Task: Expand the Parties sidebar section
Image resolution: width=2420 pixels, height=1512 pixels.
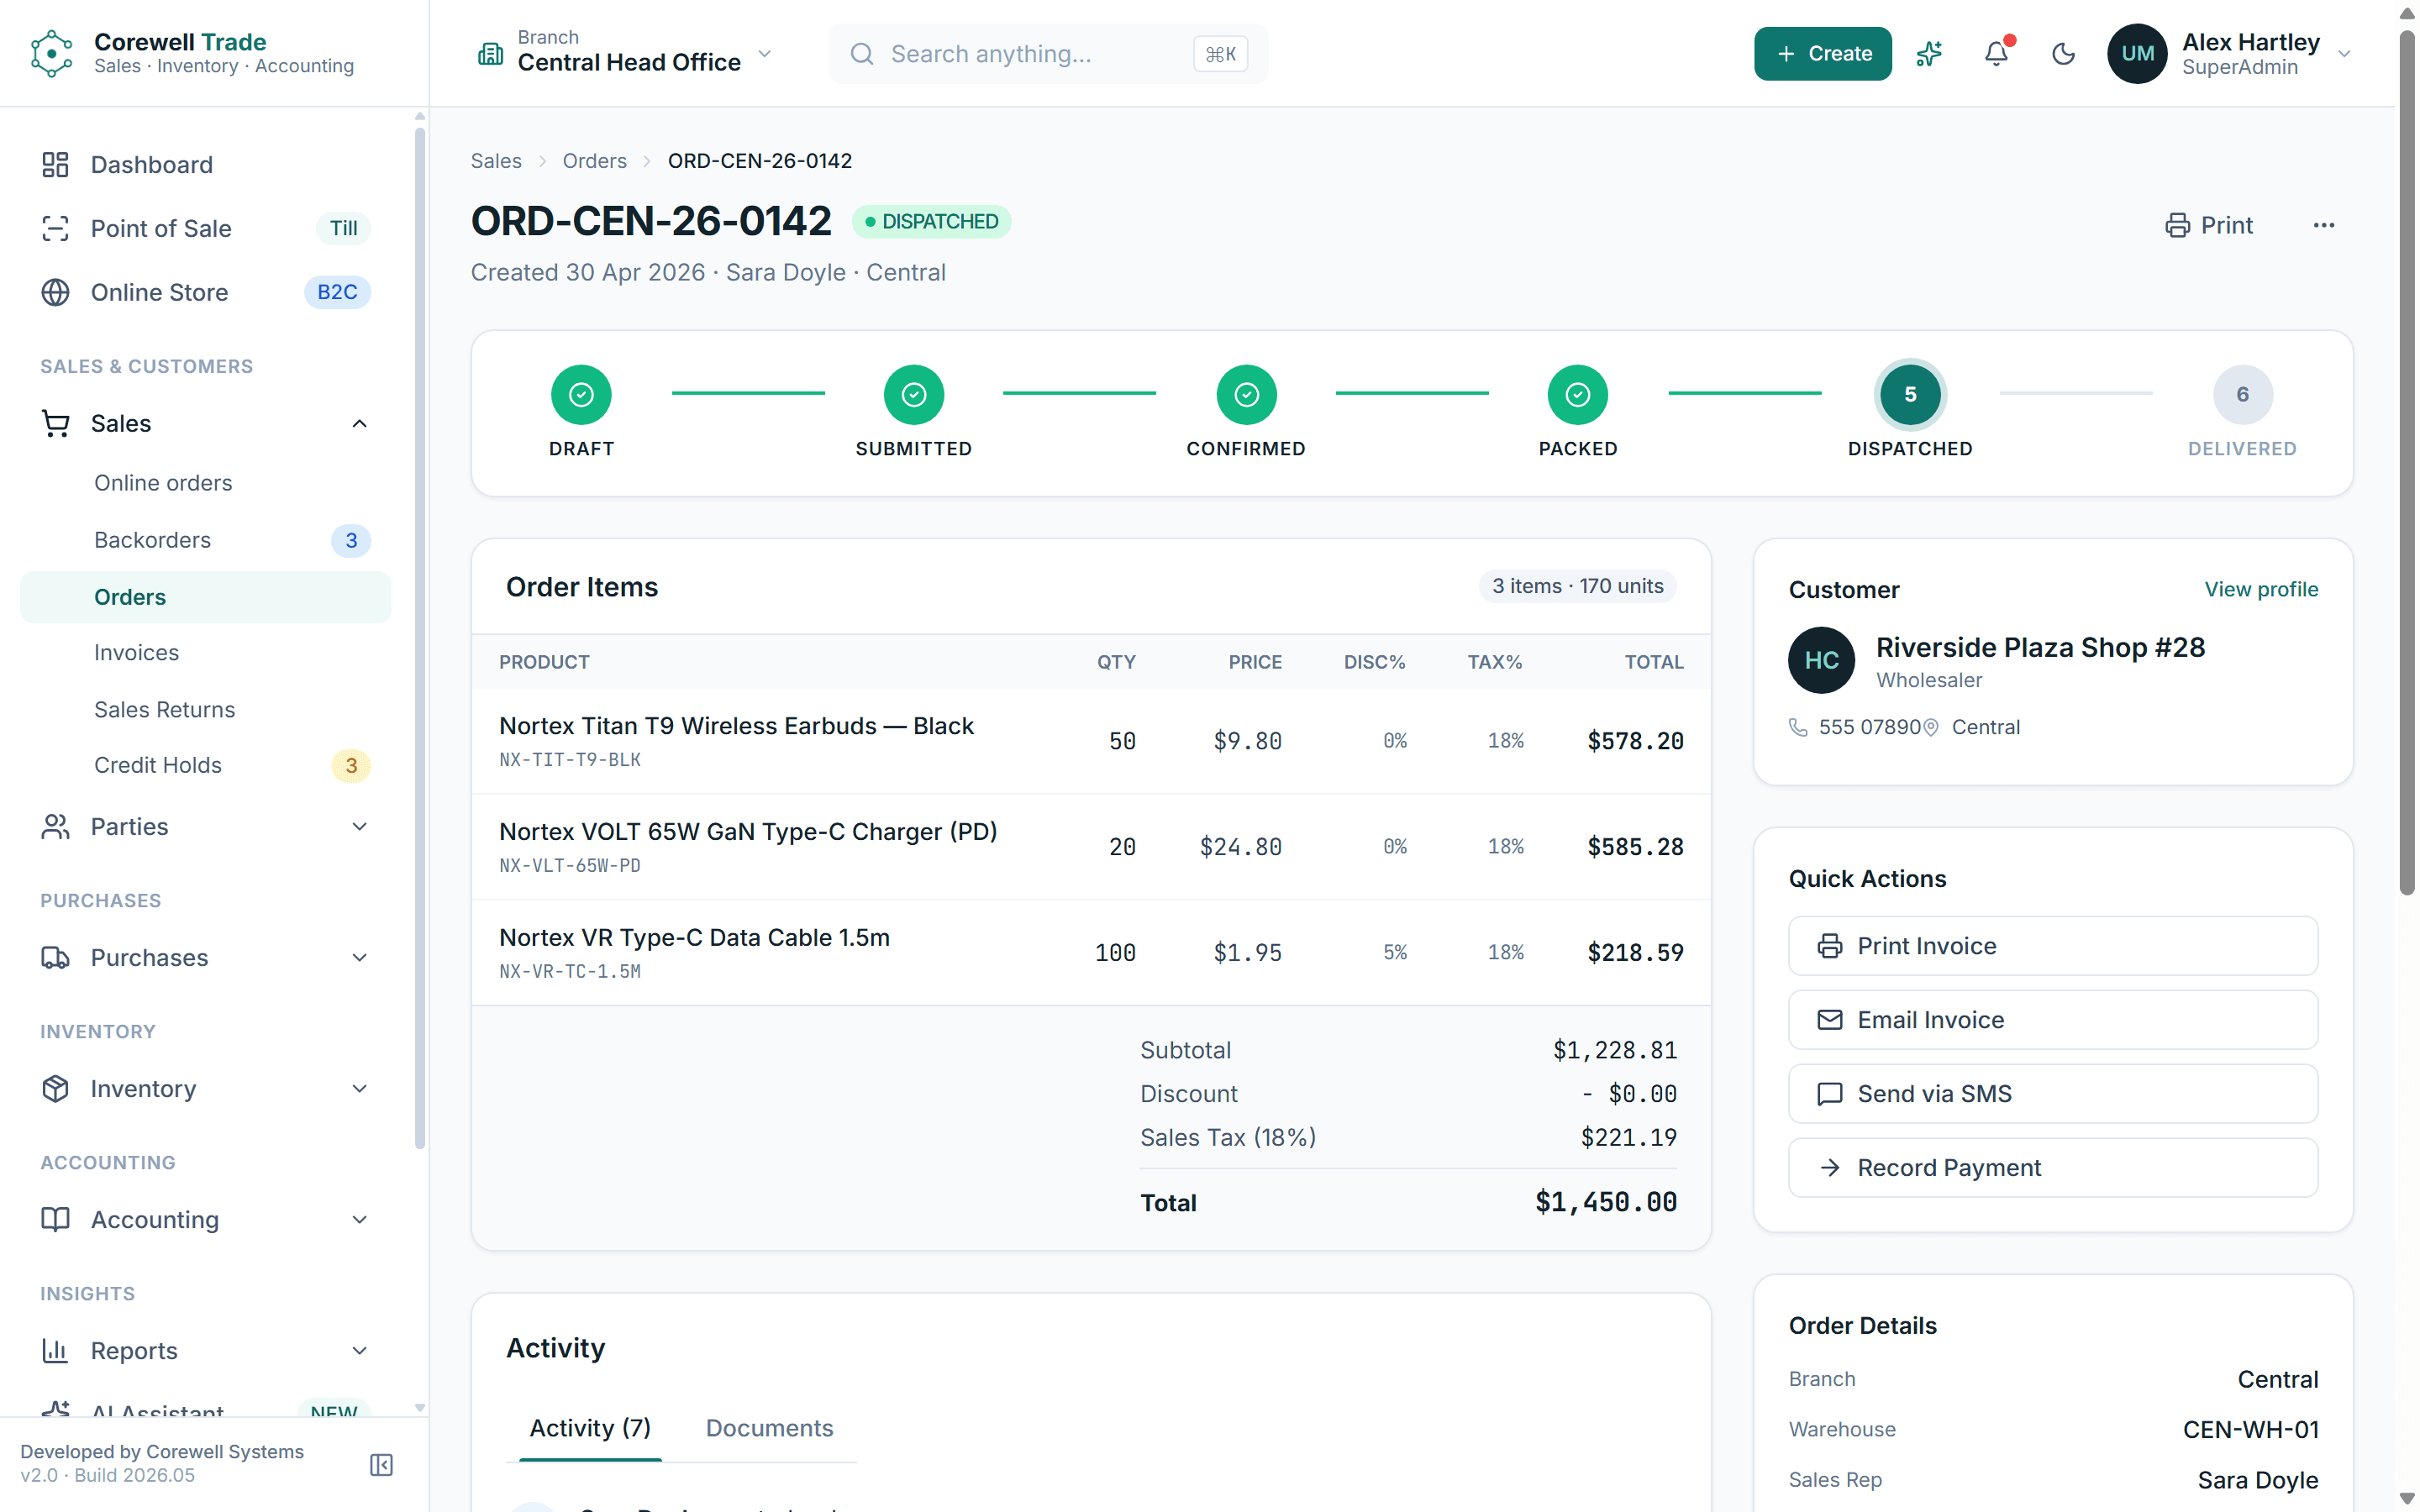Action: (360, 827)
